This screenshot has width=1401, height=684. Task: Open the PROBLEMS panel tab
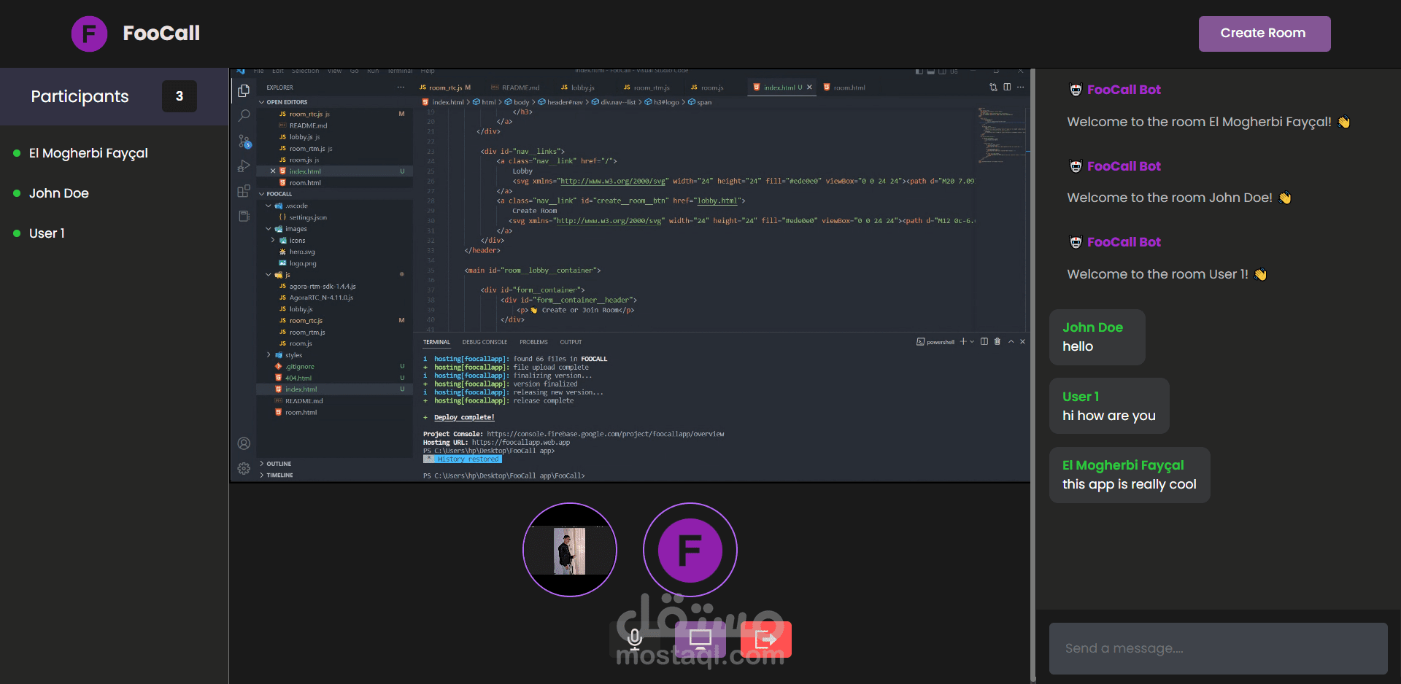(x=533, y=342)
